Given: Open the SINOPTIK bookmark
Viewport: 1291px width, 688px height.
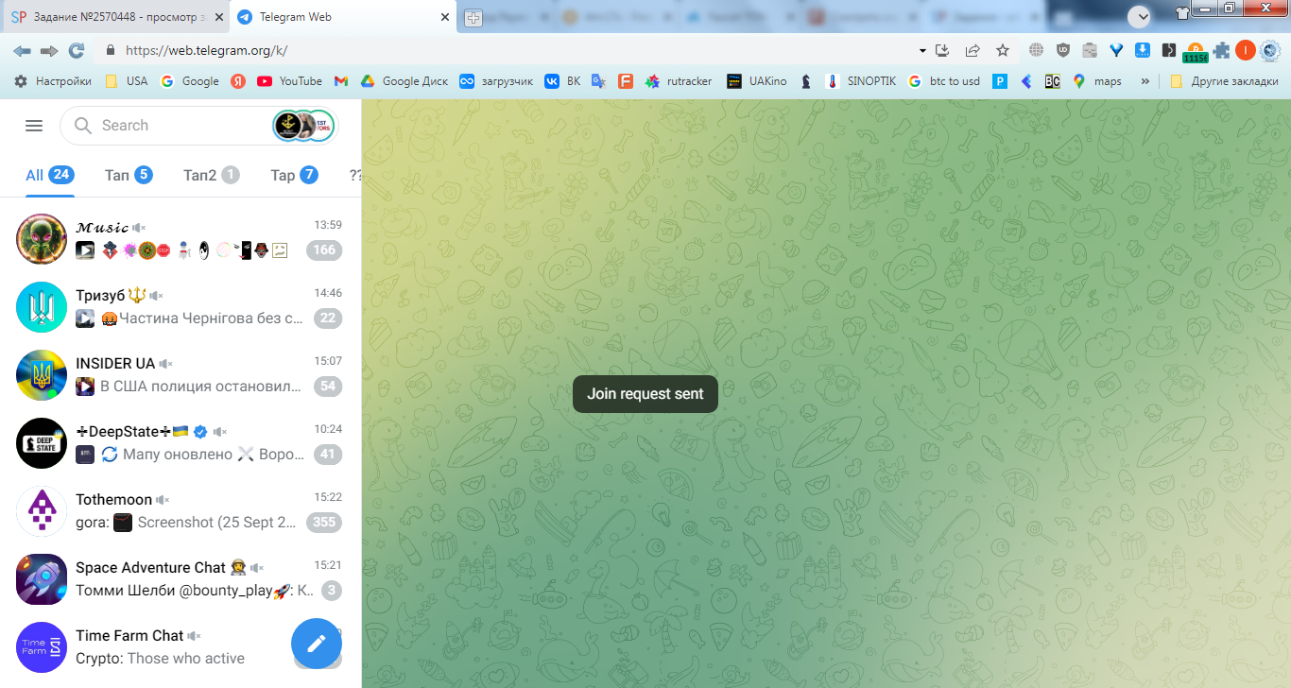Looking at the screenshot, I should point(860,81).
